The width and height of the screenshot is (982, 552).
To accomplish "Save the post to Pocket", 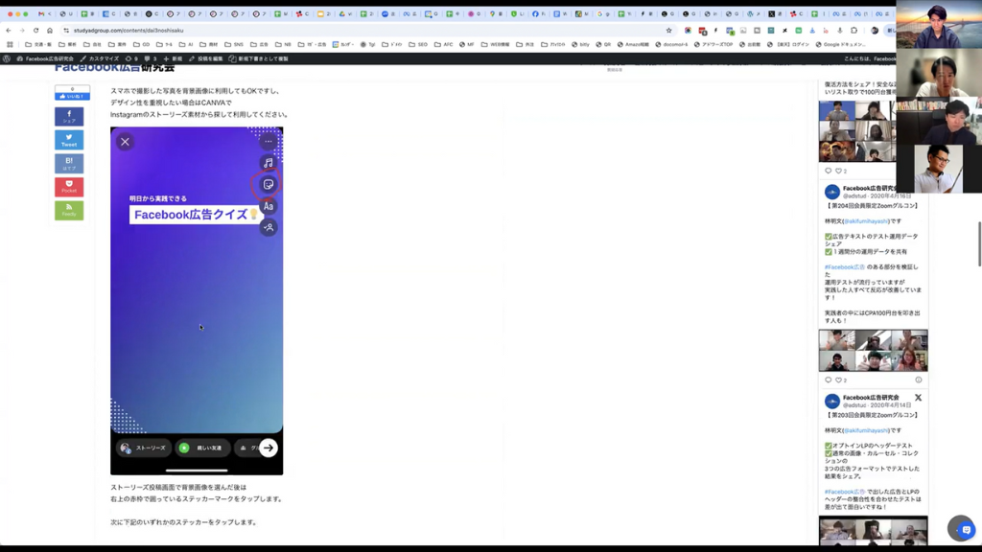I will 69,187.
